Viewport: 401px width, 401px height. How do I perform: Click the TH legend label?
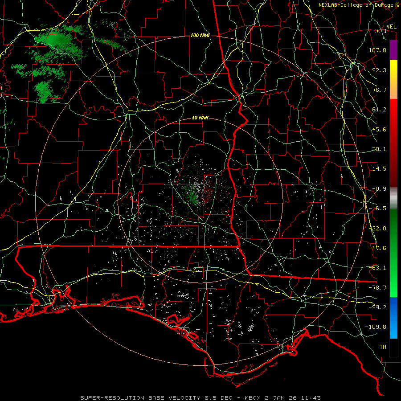click(x=383, y=347)
